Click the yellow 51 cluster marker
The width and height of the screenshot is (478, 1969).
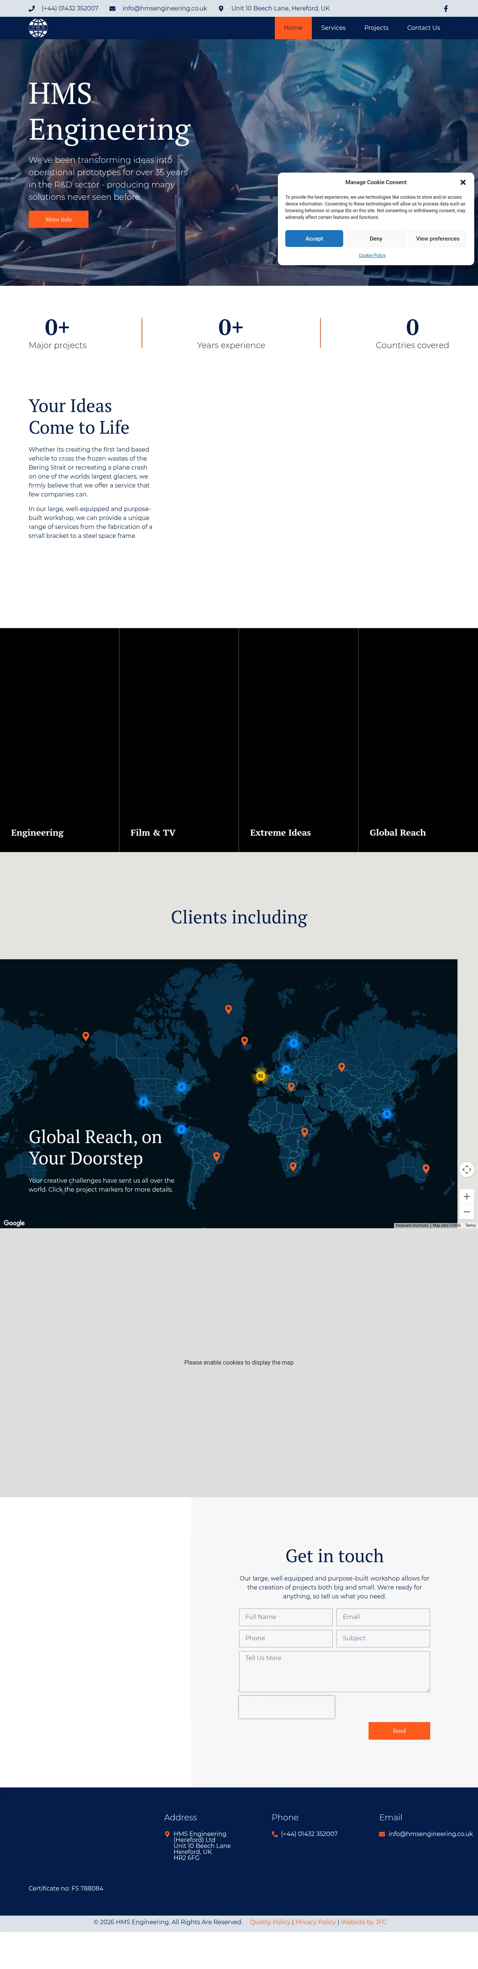pos(260,1075)
